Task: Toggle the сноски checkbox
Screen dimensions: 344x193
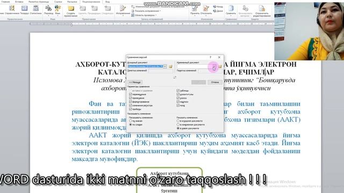Action: click(178, 98)
